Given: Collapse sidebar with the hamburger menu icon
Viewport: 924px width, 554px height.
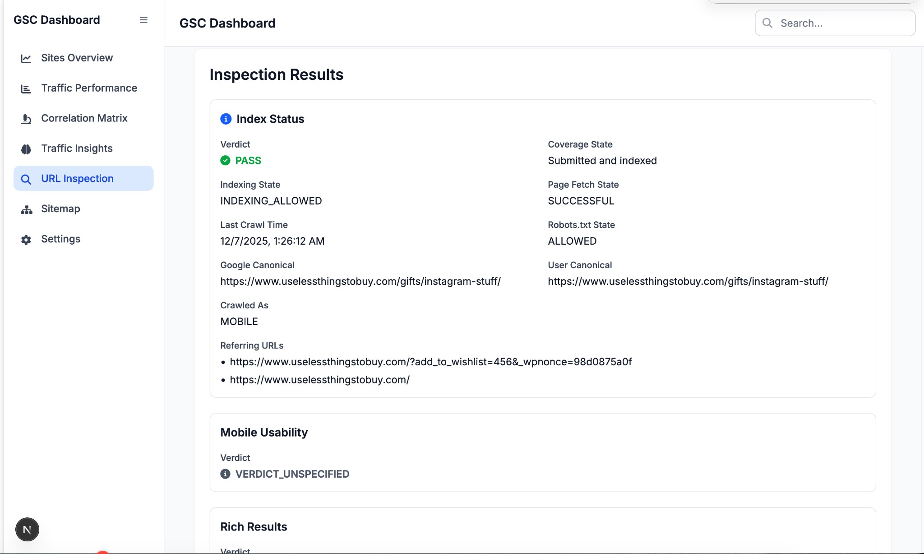Looking at the screenshot, I should 143,20.
